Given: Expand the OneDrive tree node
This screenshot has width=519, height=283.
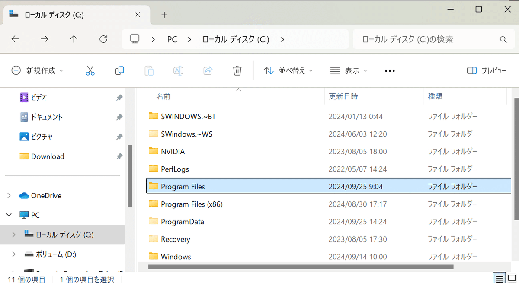Looking at the screenshot, I should (x=9, y=196).
